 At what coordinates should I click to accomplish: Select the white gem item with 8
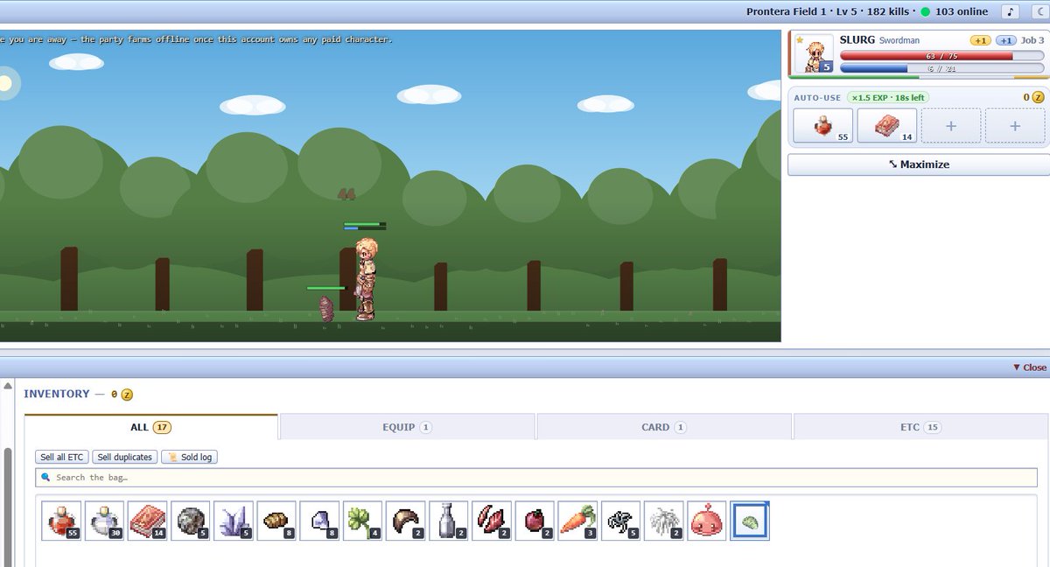point(319,521)
